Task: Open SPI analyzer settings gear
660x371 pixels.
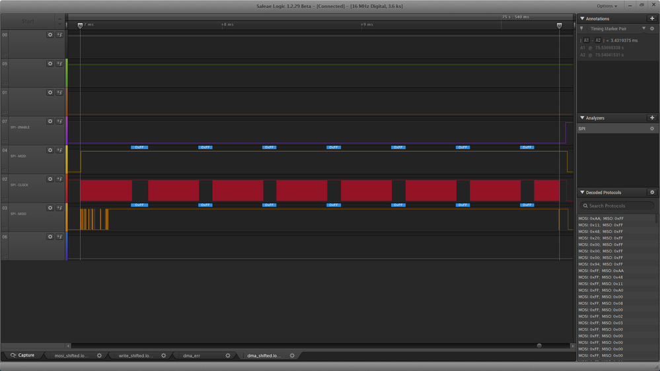Action: click(652, 129)
